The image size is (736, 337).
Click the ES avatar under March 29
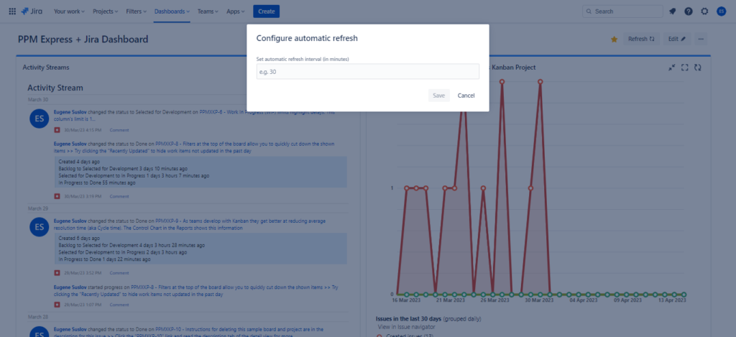(x=40, y=227)
